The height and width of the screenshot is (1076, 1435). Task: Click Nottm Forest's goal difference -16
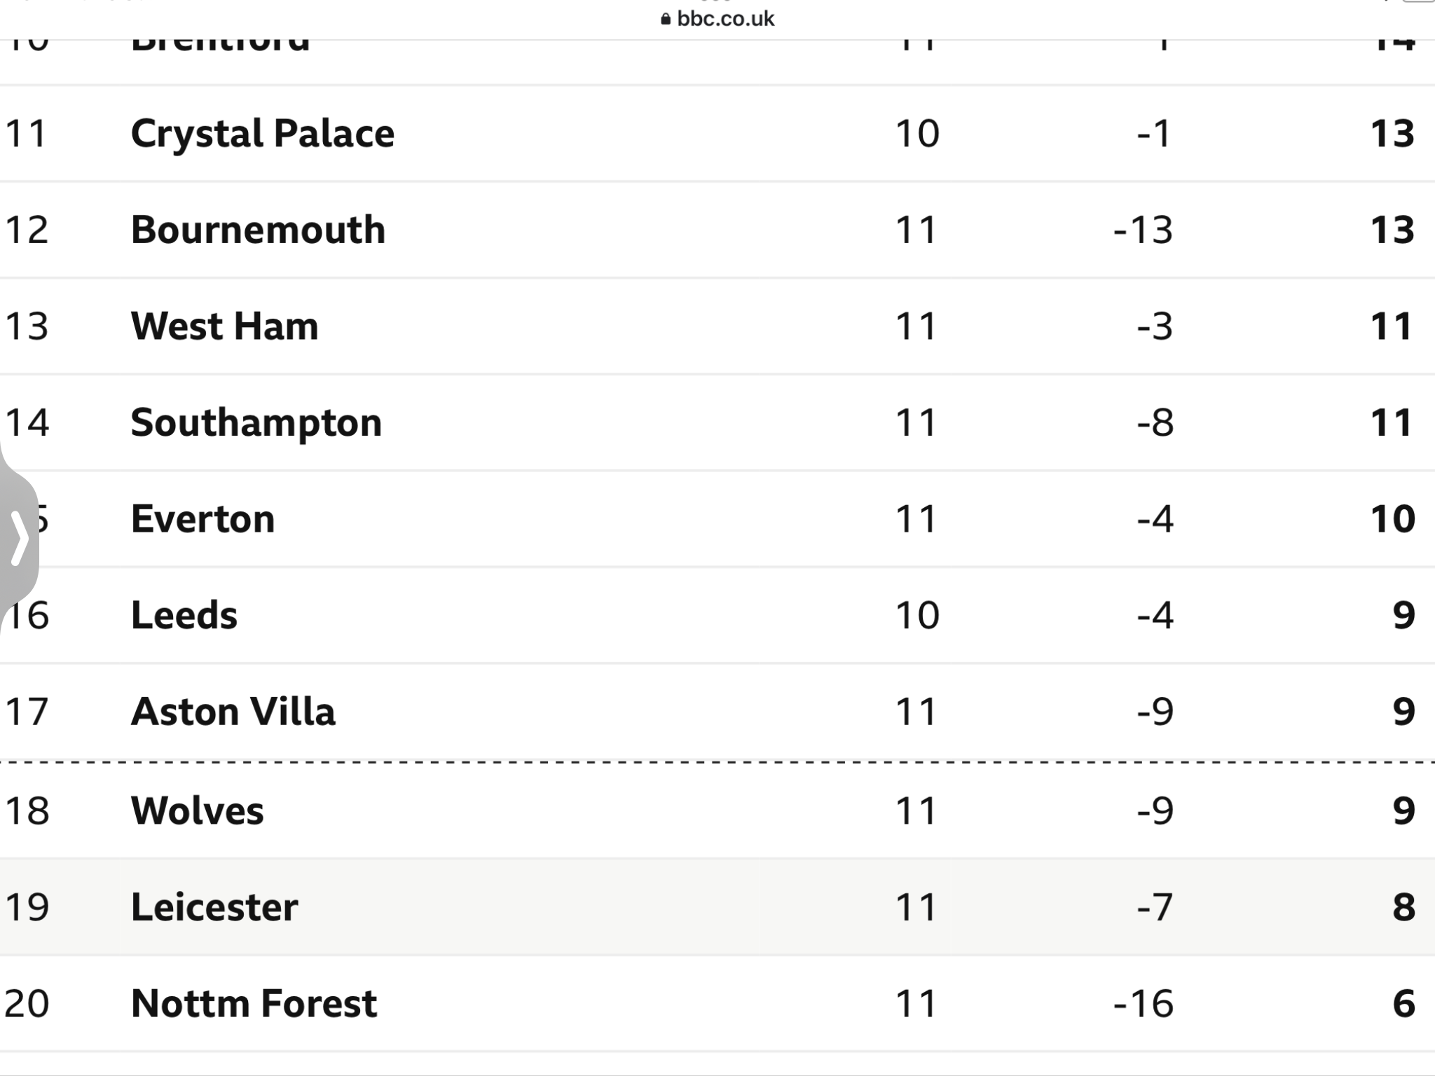click(x=1143, y=1003)
